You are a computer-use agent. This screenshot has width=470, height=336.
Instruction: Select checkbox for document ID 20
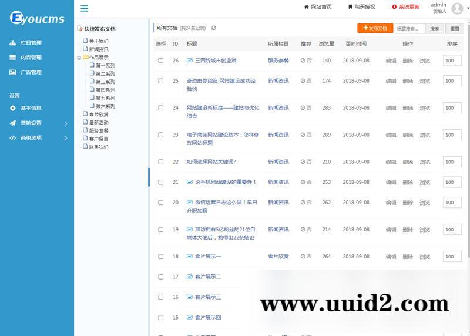click(161, 203)
